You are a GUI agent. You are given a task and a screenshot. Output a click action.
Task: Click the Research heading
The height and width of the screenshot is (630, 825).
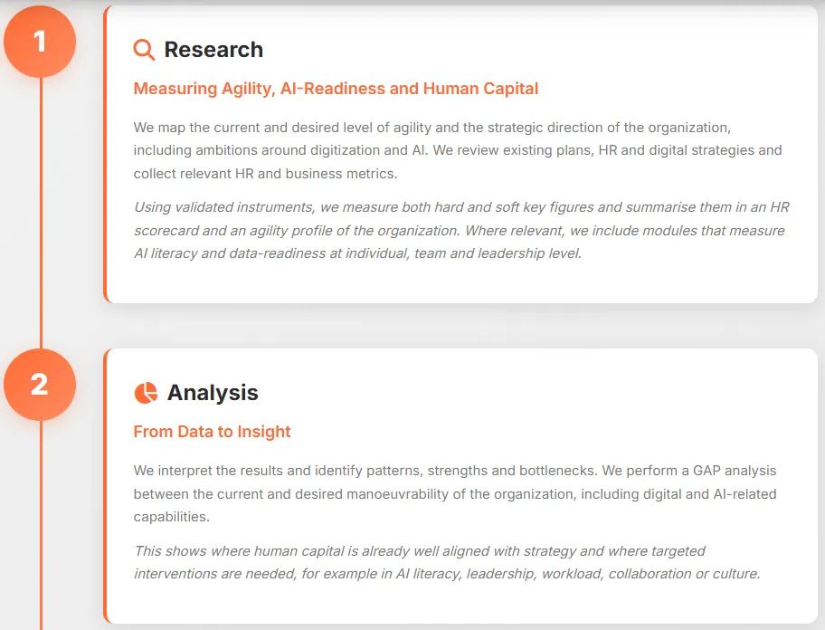pos(213,50)
